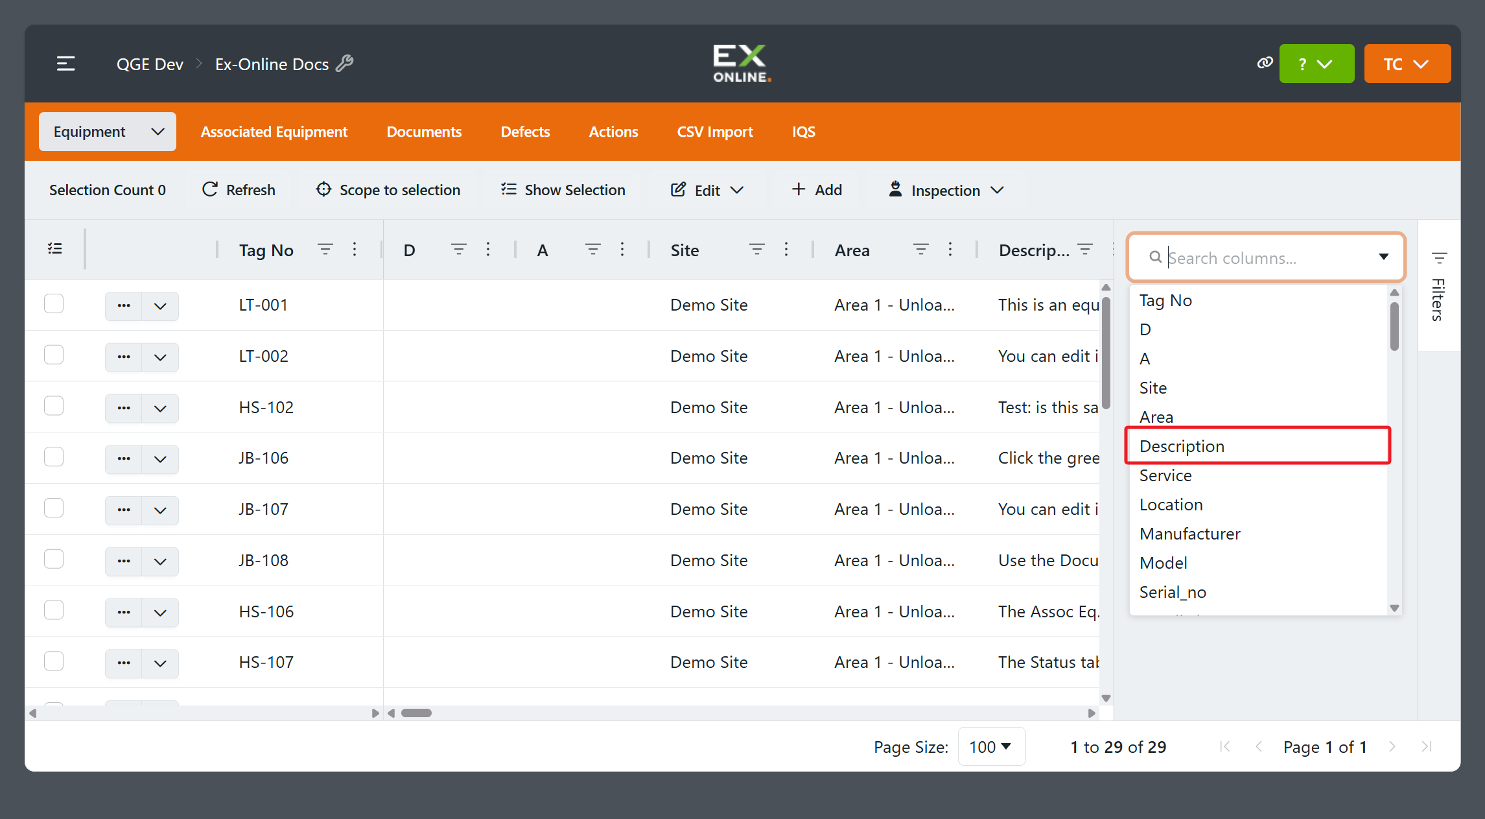This screenshot has width=1485, height=819.
Task: Open the TC user dropdown
Action: tap(1407, 64)
